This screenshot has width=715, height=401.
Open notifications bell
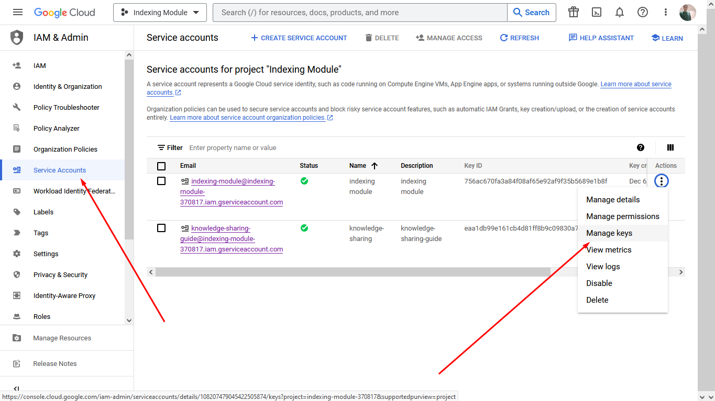point(620,13)
